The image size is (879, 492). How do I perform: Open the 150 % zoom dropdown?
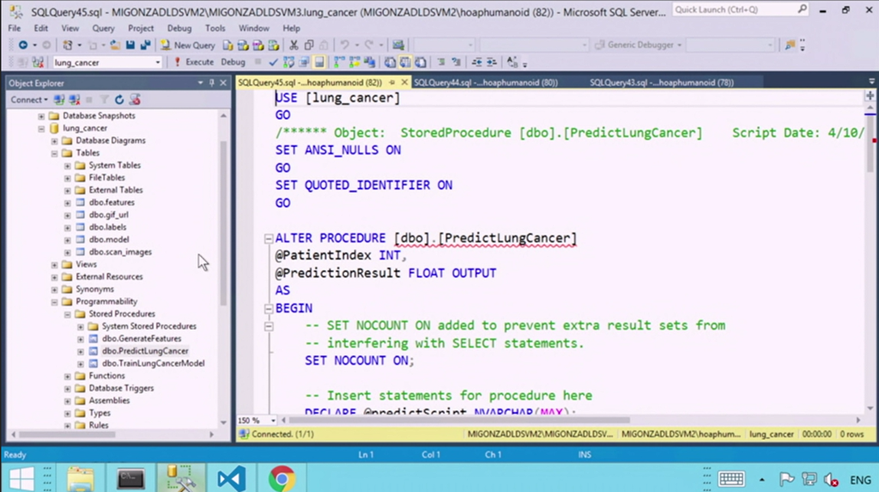click(273, 420)
